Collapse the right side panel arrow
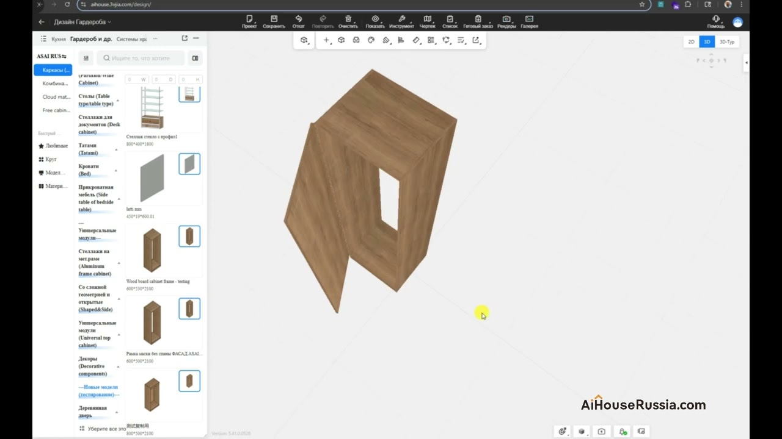The height and width of the screenshot is (439, 782). click(x=746, y=63)
